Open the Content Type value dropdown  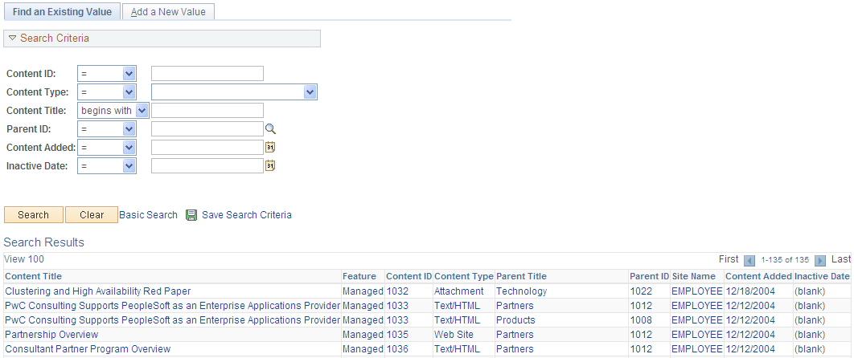click(x=234, y=92)
